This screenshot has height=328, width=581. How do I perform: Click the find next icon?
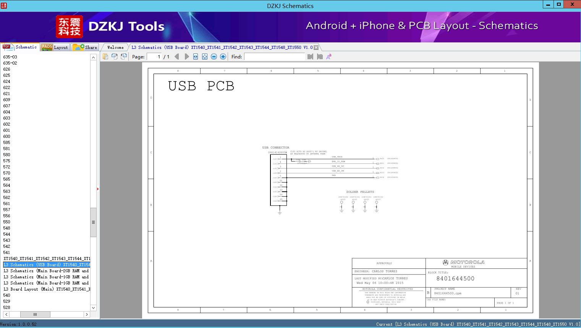coord(320,57)
